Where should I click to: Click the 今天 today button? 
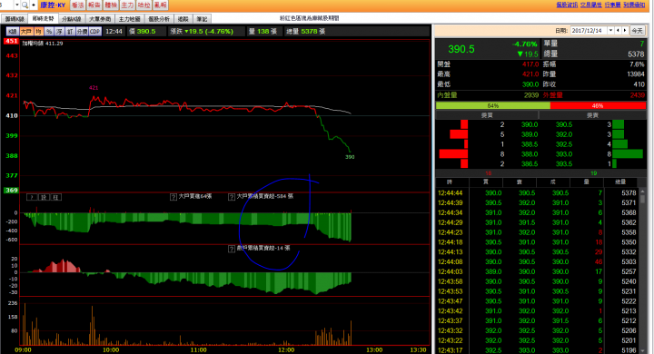click(638, 31)
